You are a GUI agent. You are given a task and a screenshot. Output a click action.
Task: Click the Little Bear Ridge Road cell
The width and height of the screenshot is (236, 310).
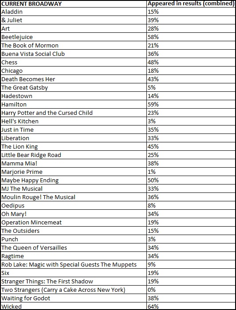point(73,155)
